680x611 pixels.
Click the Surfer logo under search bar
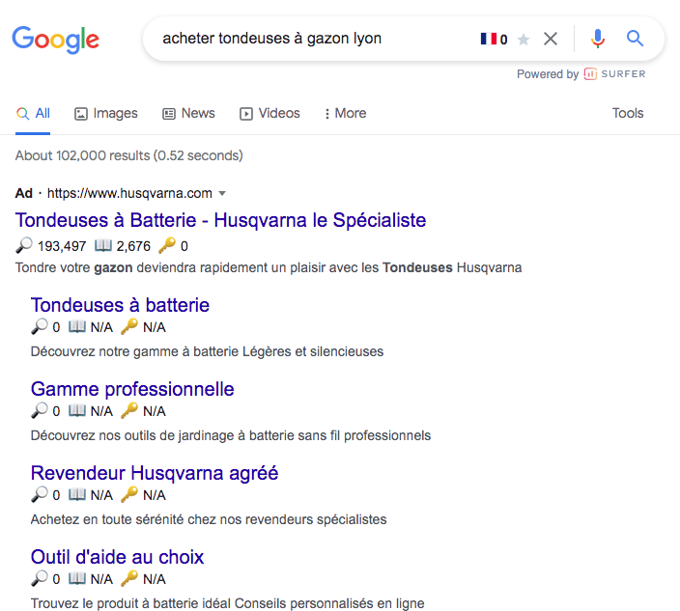pyautogui.click(x=614, y=74)
